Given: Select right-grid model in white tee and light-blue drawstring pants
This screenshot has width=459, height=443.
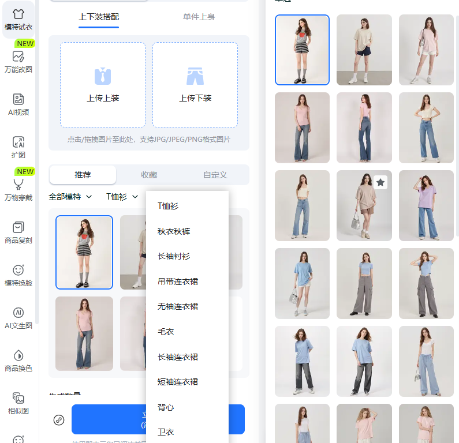Looking at the screenshot, I should [x=426, y=361].
